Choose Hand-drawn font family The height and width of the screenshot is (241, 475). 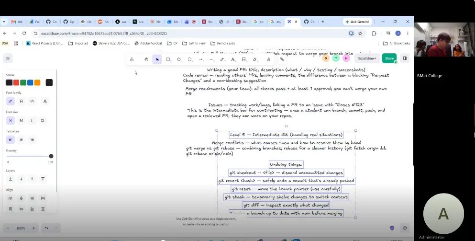tap(11, 102)
